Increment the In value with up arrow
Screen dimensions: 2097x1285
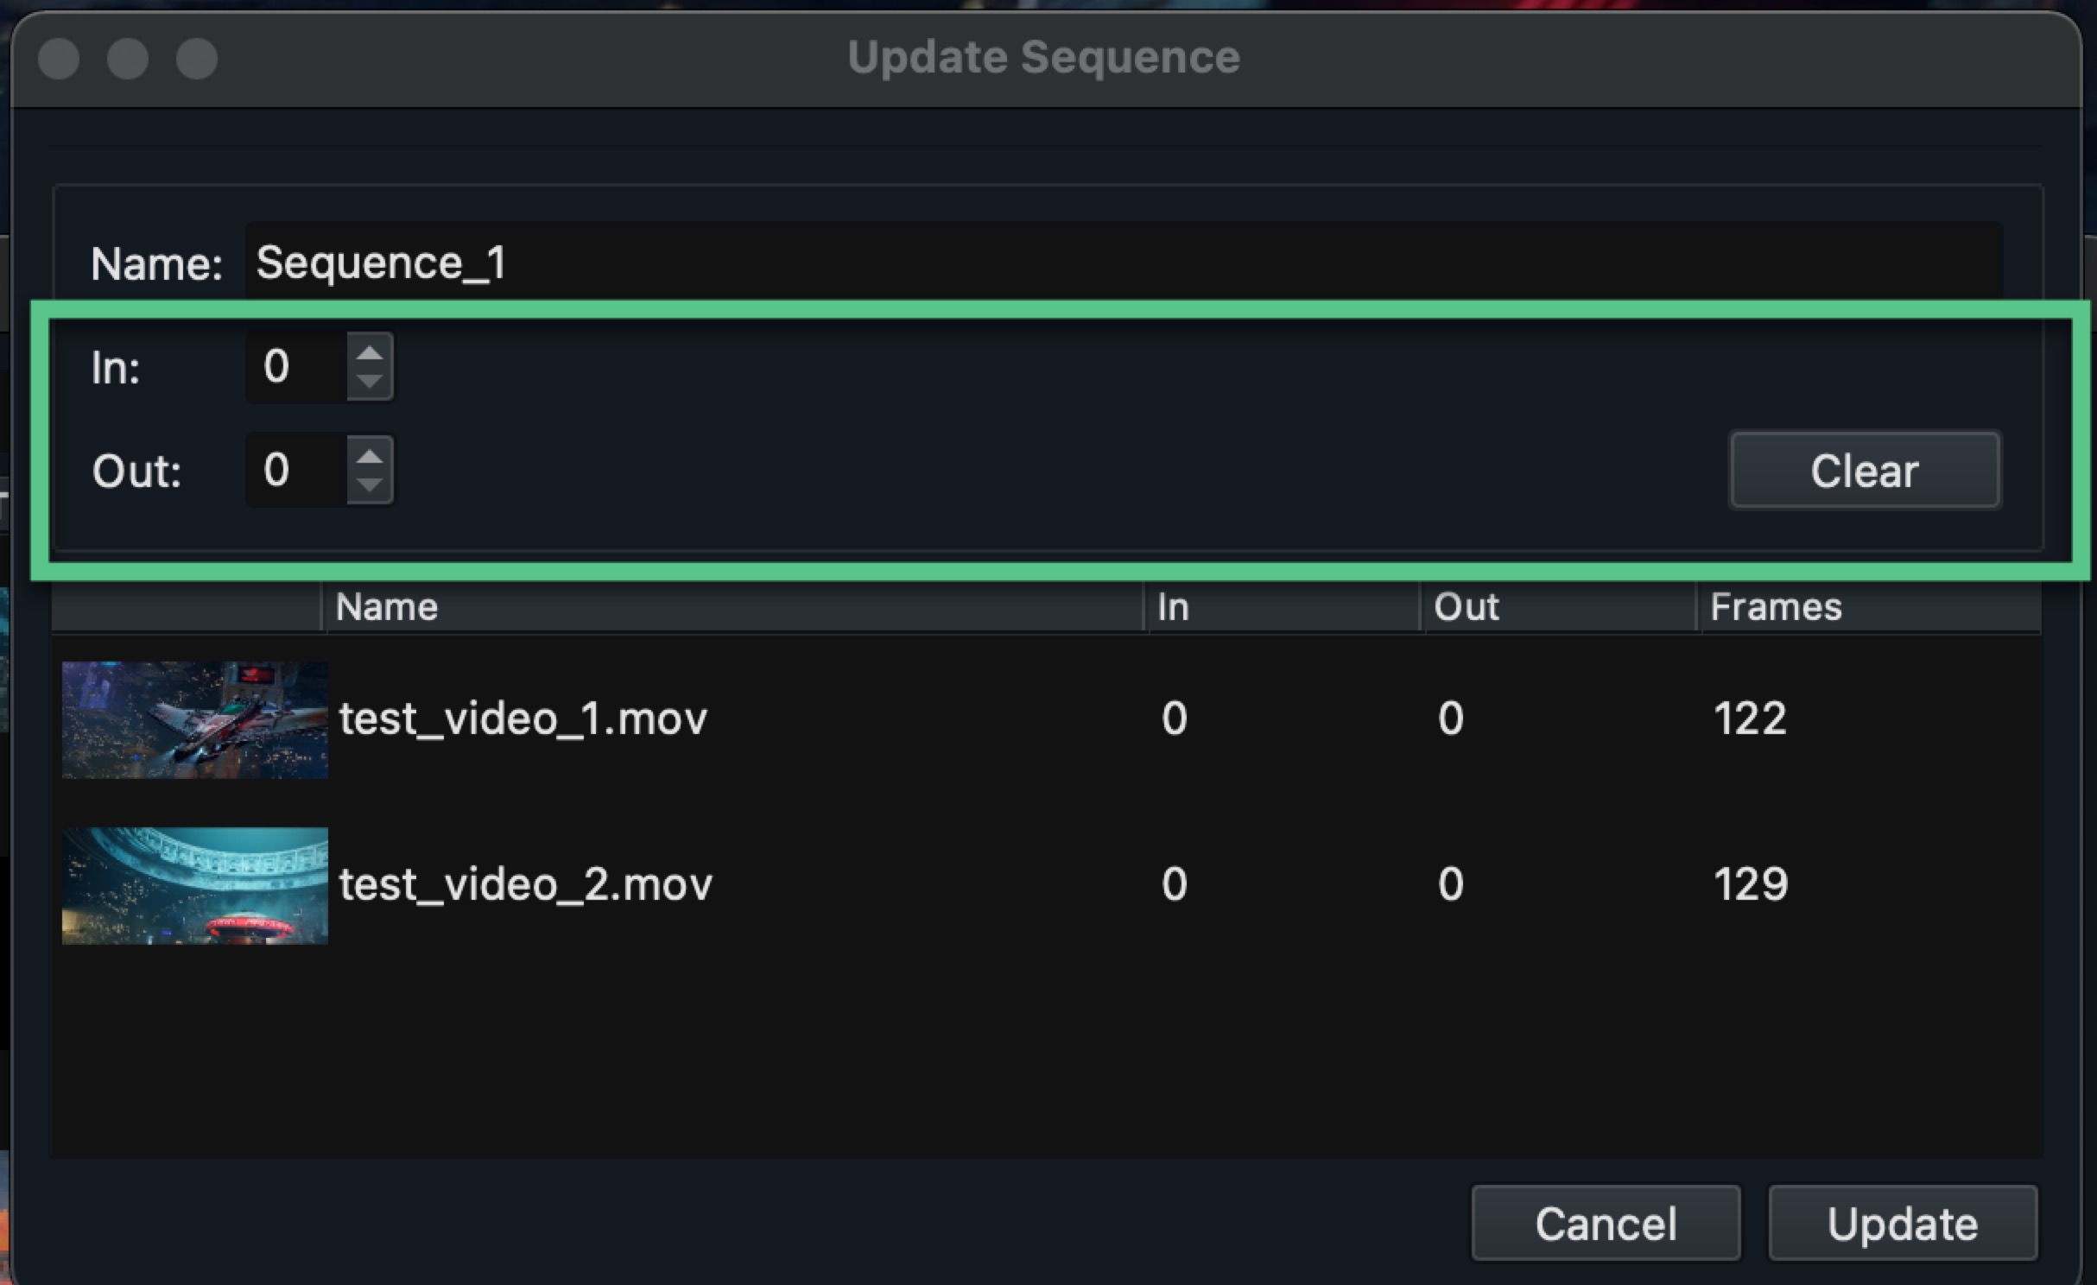(371, 351)
